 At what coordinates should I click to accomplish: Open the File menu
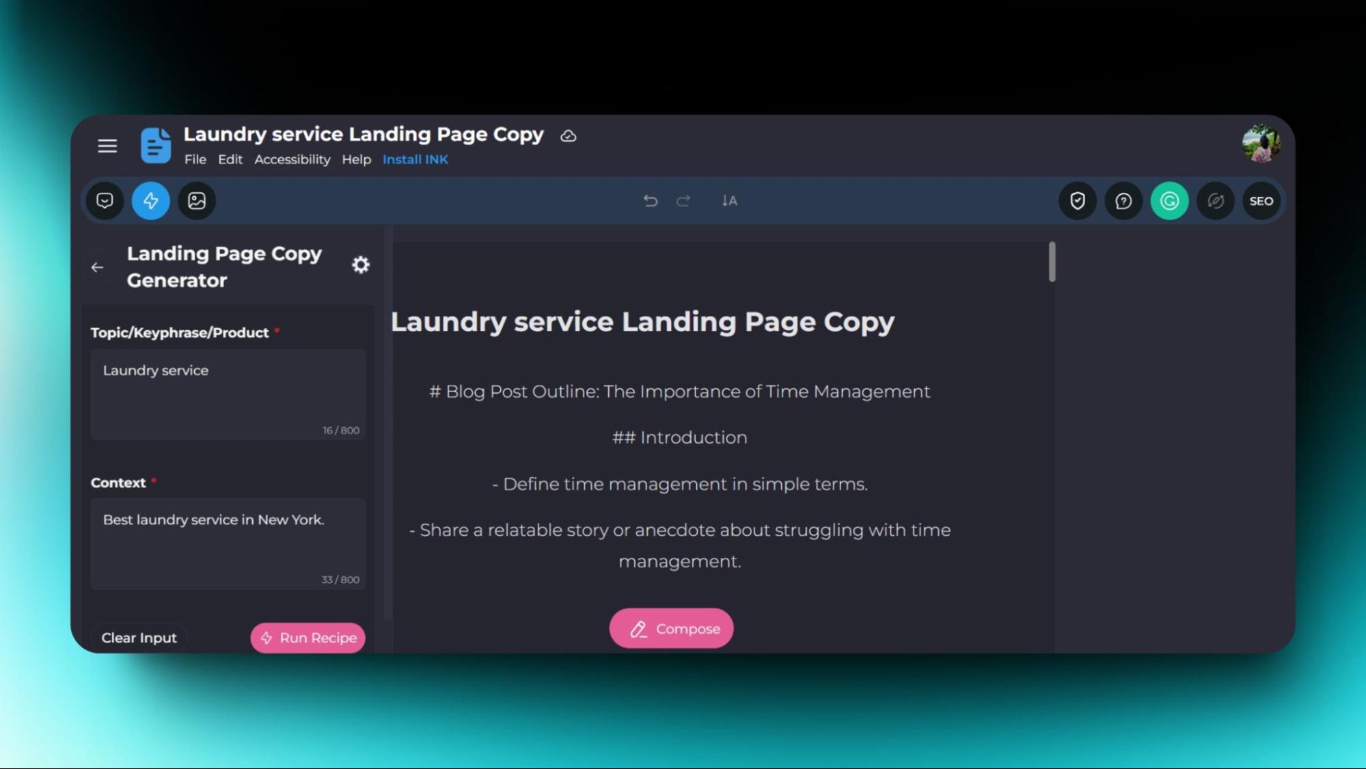pos(195,159)
